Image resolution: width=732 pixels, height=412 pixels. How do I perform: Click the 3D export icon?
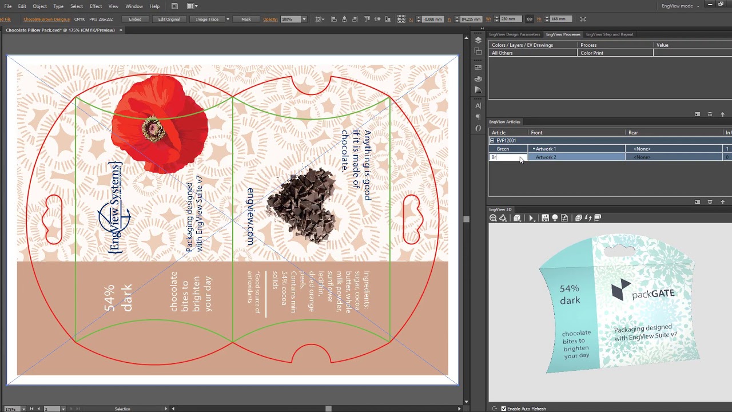coord(564,218)
